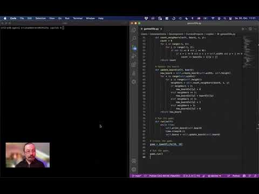Open the Help menu
This screenshot has height=194, width=259.
pyautogui.click(x=101, y=18)
